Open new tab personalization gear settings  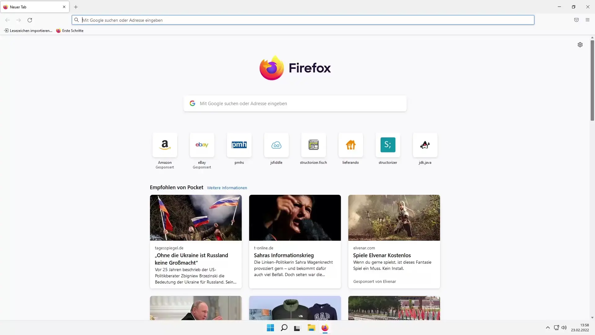click(x=580, y=45)
